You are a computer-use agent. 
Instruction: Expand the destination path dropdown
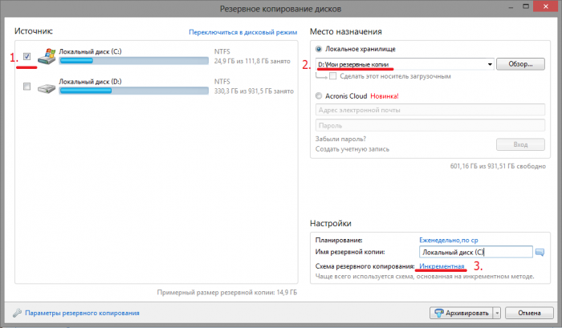[489, 63]
